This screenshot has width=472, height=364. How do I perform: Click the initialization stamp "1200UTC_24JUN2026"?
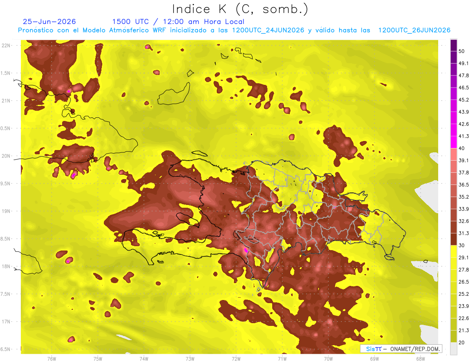point(268,30)
